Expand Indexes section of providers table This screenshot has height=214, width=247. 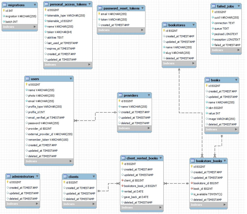(x=149, y=128)
